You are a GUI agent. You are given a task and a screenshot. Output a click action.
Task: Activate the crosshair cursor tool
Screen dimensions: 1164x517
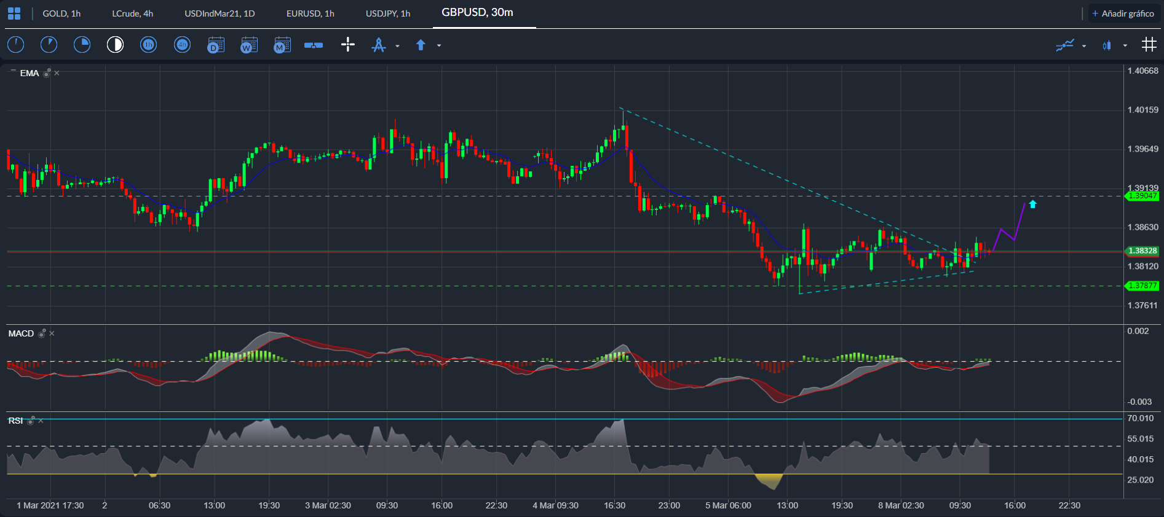pos(348,45)
